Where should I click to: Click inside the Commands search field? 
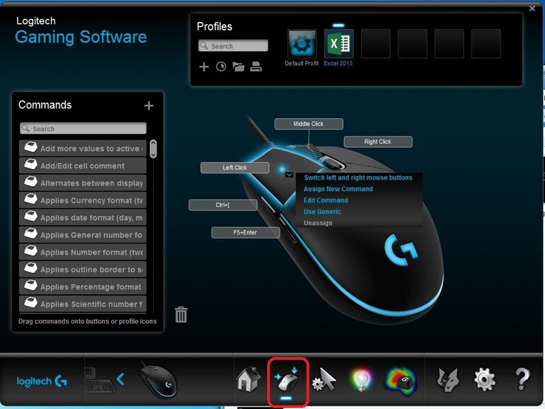pos(83,128)
